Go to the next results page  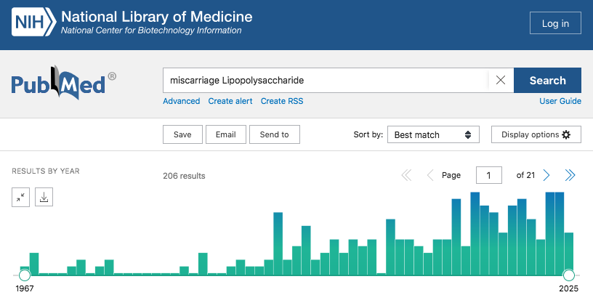point(546,175)
